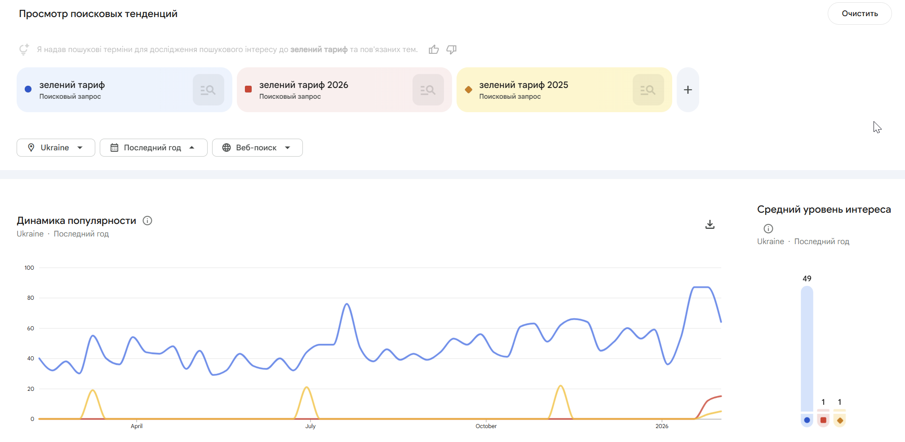Click the October label on the timeline axis
905x442 pixels.
(486, 426)
